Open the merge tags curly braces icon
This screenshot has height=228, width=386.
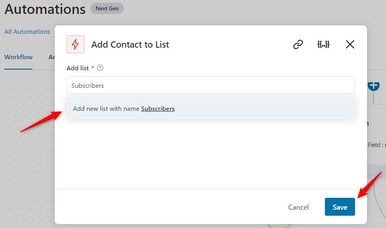click(323, 44)
